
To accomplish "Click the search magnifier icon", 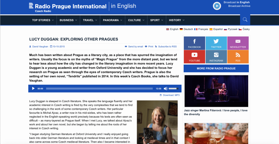I will 245,20.
